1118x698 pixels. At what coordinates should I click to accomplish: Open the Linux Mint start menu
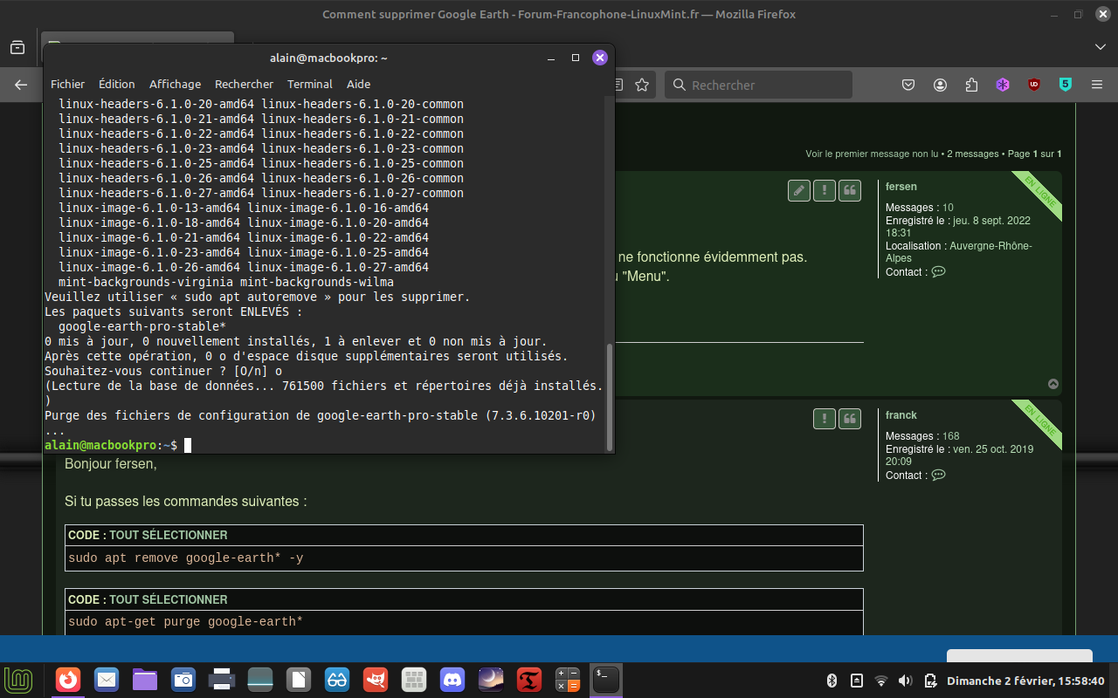coord(19,680)
